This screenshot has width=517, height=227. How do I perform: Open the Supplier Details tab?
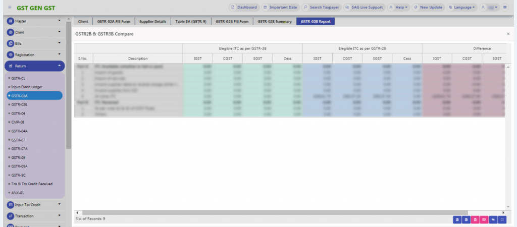(152, 22)
